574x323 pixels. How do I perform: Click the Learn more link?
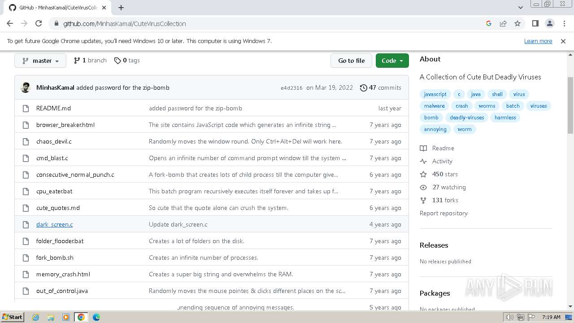(538, 41)
